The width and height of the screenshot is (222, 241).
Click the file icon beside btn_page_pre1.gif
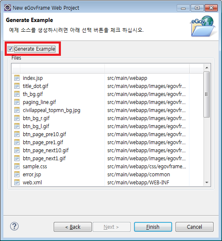tap(17, 142)
